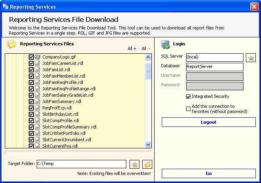This screenshot has height=183, width=261.
Task: Click the Target Folder input field
Action: [x=81, y=164]
